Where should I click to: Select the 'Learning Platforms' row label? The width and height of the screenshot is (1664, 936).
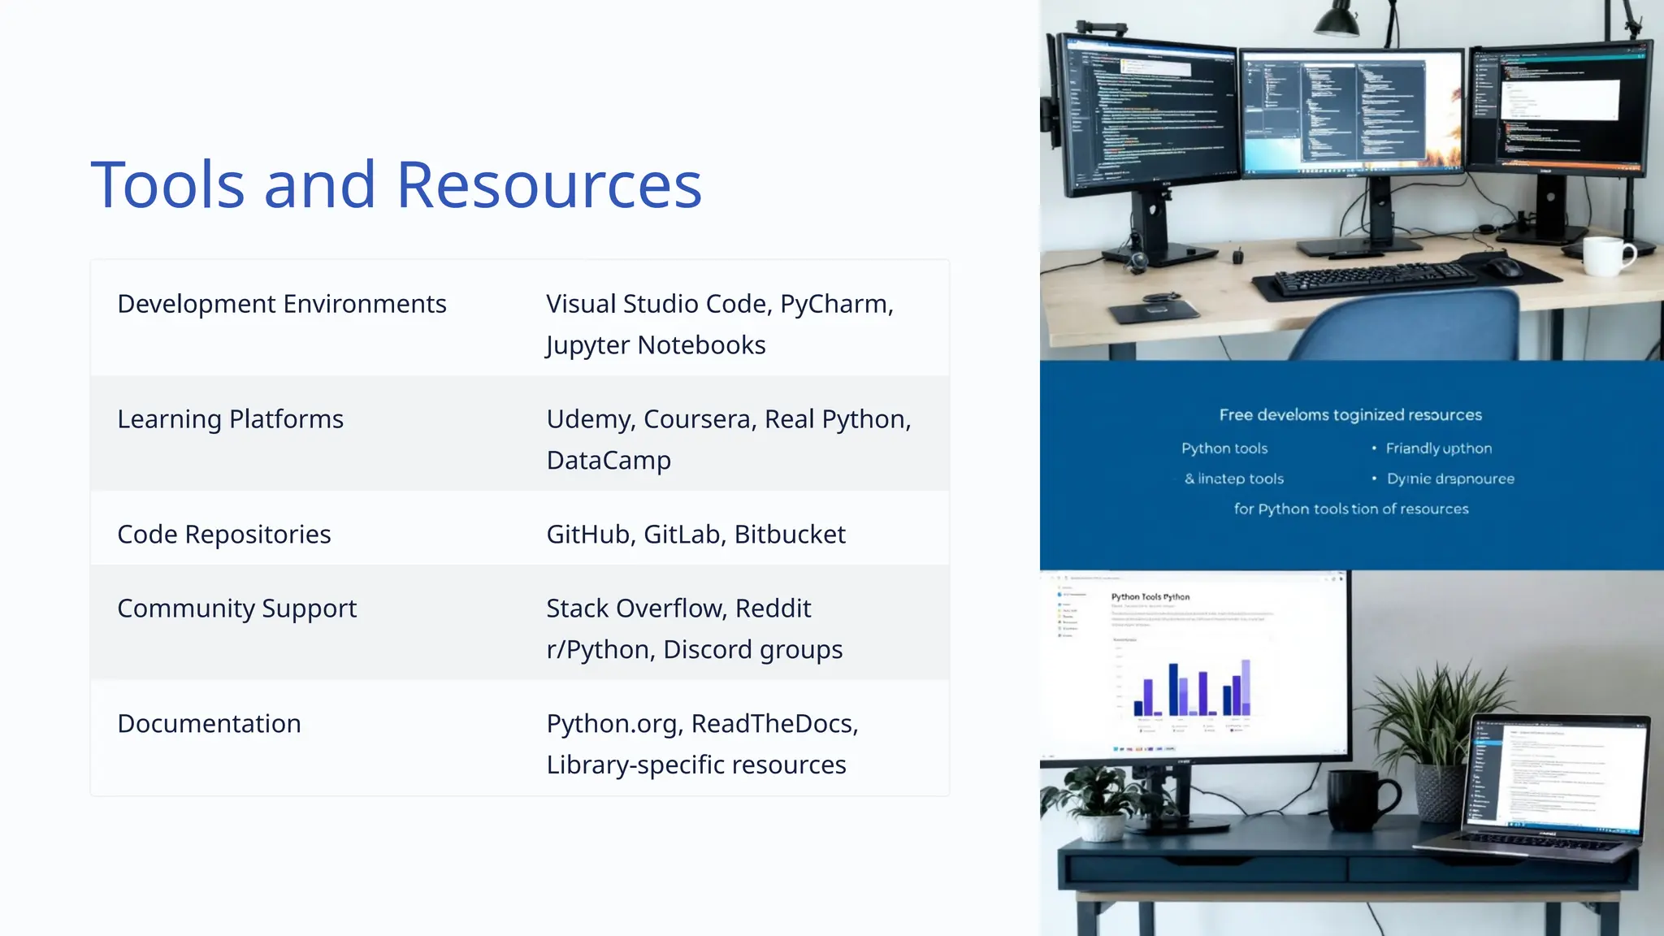(230, 419)
